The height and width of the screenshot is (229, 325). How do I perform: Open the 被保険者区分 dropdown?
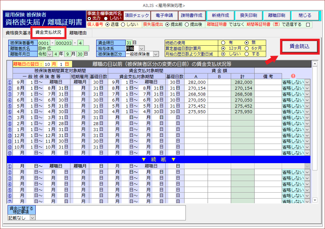(156, 54)
